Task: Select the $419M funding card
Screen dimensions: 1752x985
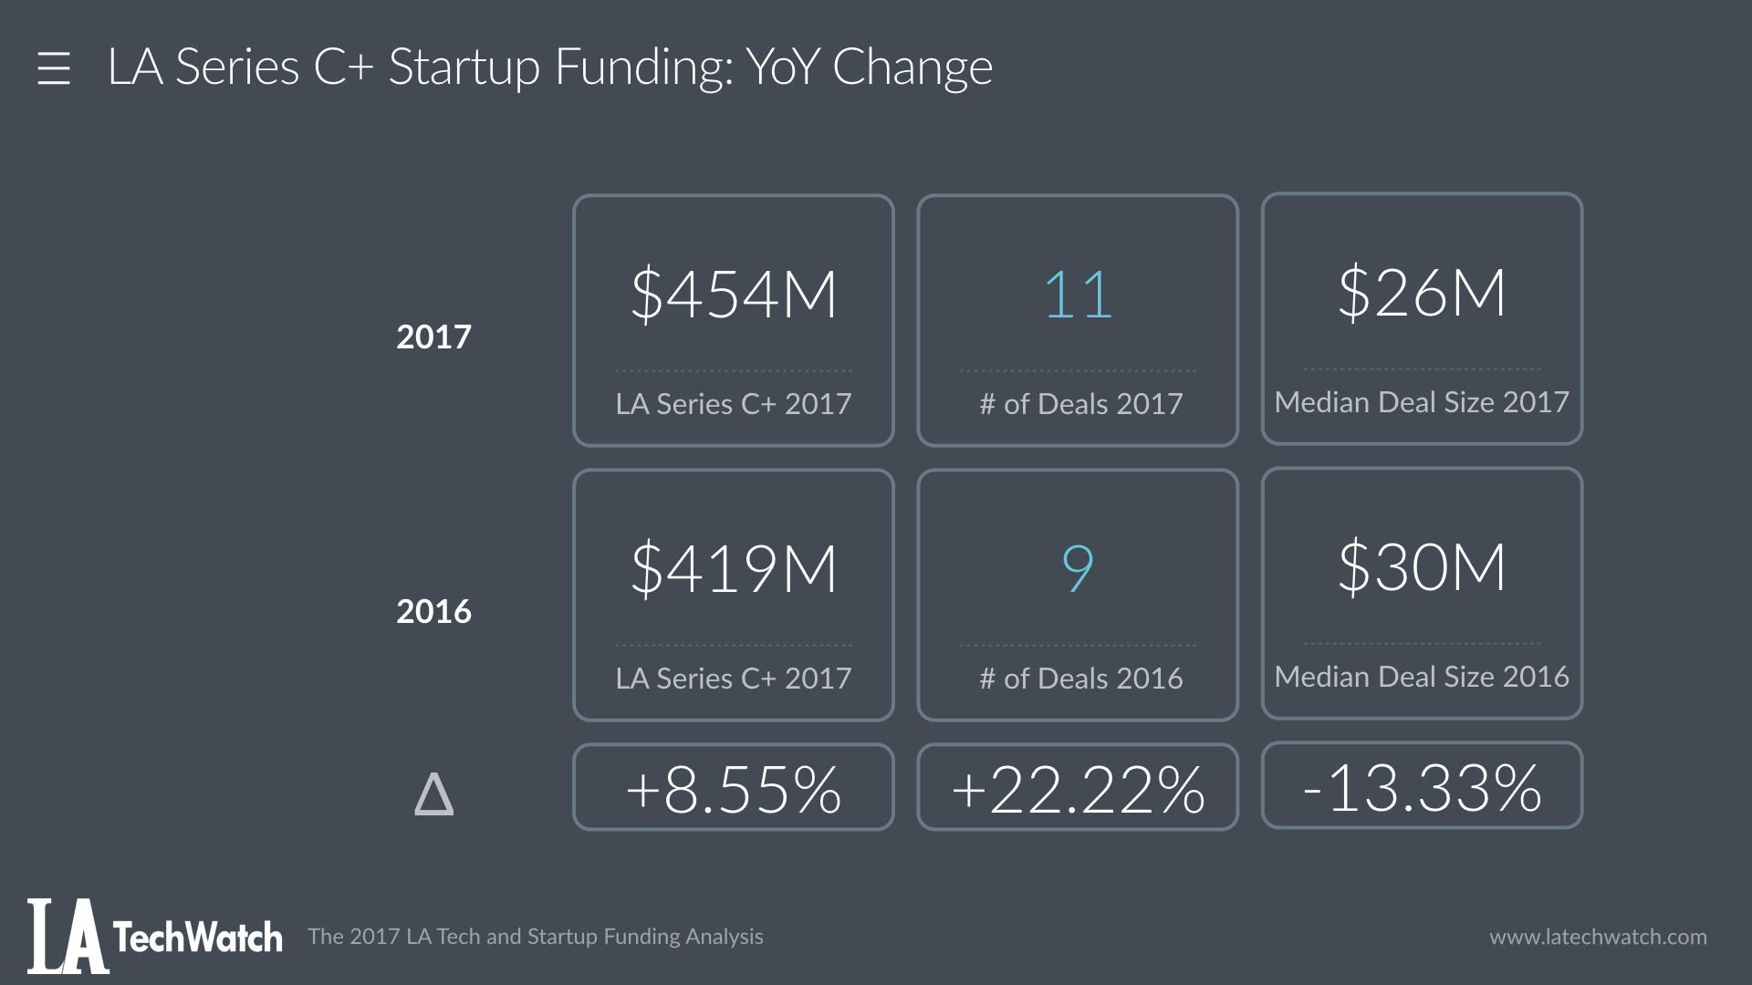Action: click(x=733, y=595)
